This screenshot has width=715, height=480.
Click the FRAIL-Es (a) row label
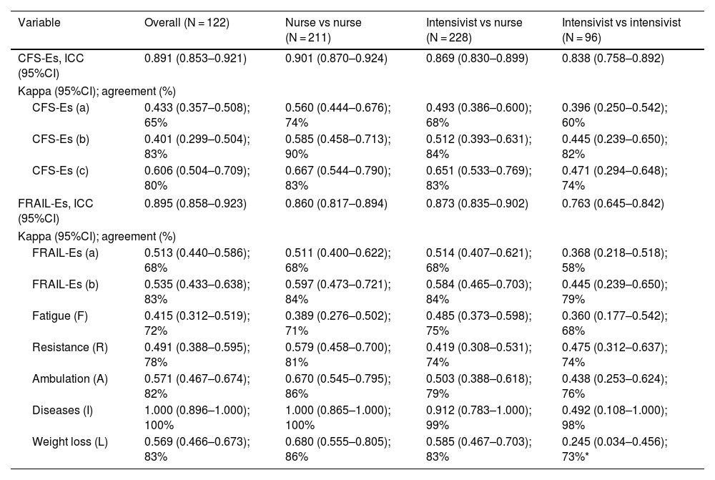click(65, 253)
